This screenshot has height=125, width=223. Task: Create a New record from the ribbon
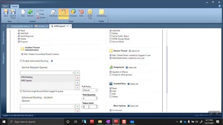(23, 13)
